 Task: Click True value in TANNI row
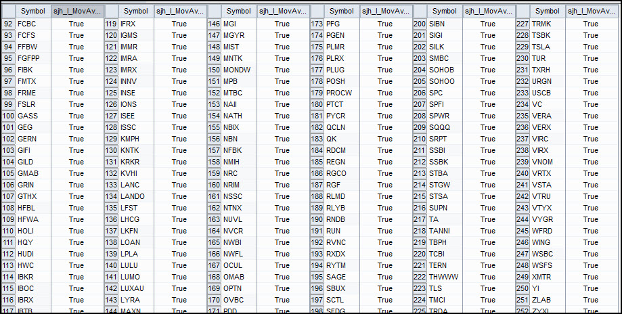(488, 231)
